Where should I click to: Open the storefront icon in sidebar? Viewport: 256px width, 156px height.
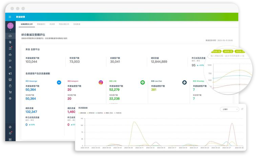tap(10, 80)
